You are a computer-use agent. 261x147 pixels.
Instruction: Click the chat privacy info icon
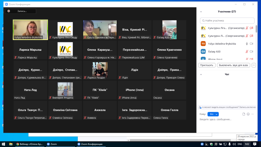pos(200,107)
